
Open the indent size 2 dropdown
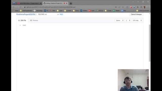tap(128, 20)
